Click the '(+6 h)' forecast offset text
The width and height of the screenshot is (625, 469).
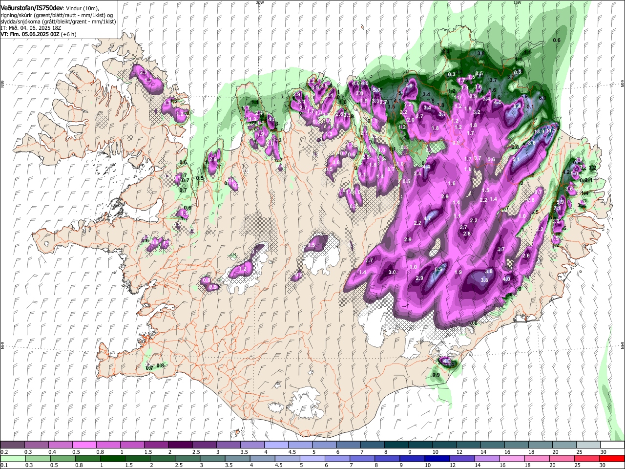coord(69,35)
